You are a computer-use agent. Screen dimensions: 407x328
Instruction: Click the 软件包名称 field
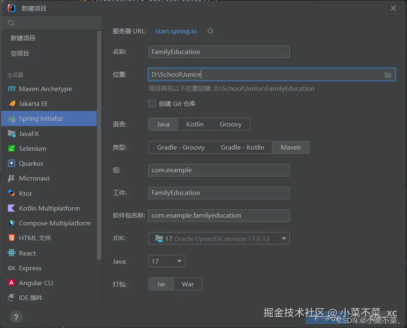click(219, 216)
